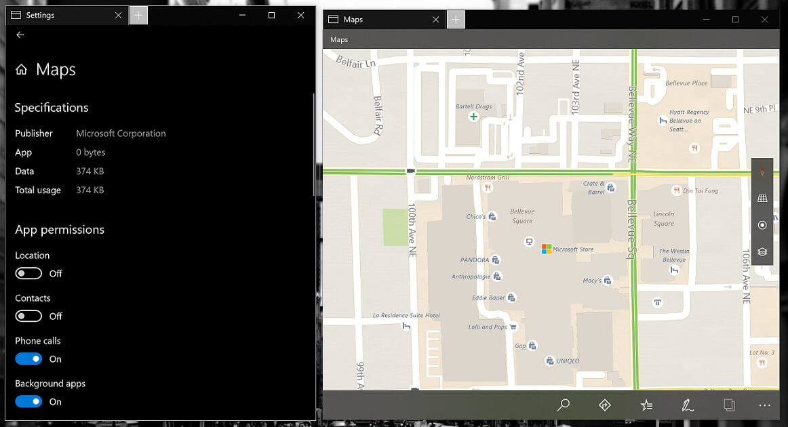Toggle the tilt grid map view button
The width and height of the screenshot is (788, 427).
762,198
